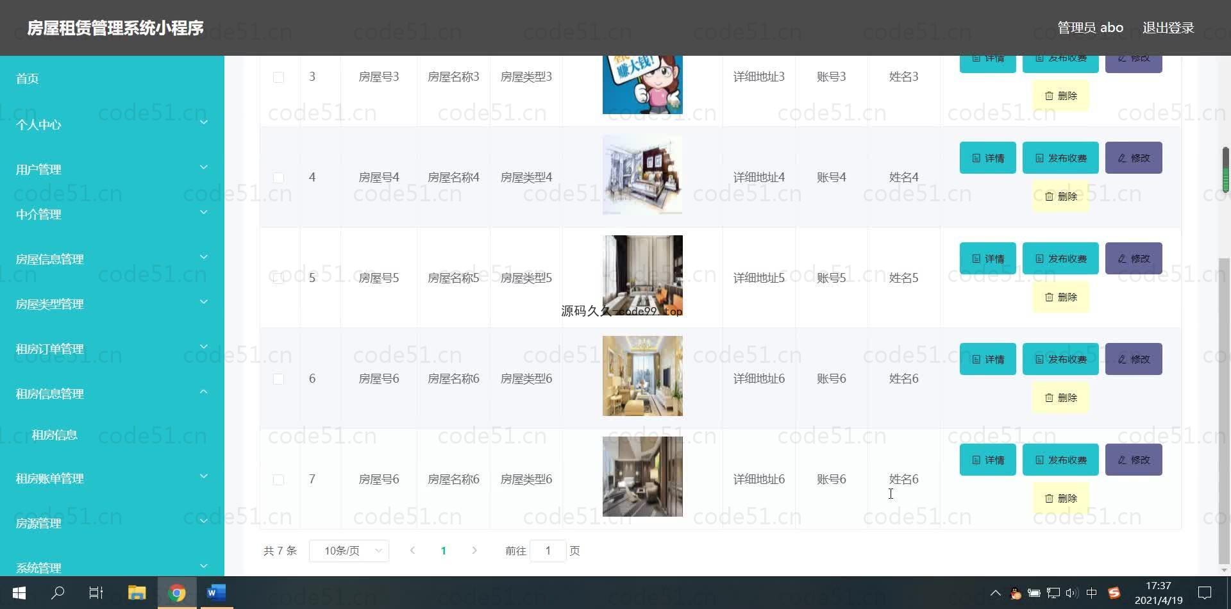Expand the 租房账单管理 menu
Image resolution: width=1231 pixels, height=609 pixels.
pos(112,478)
